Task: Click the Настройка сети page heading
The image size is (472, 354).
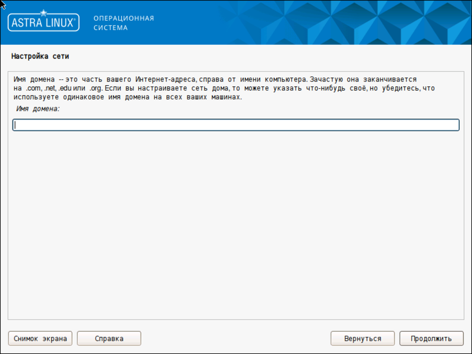Action: pyautogui.click(x=40, y=57)
